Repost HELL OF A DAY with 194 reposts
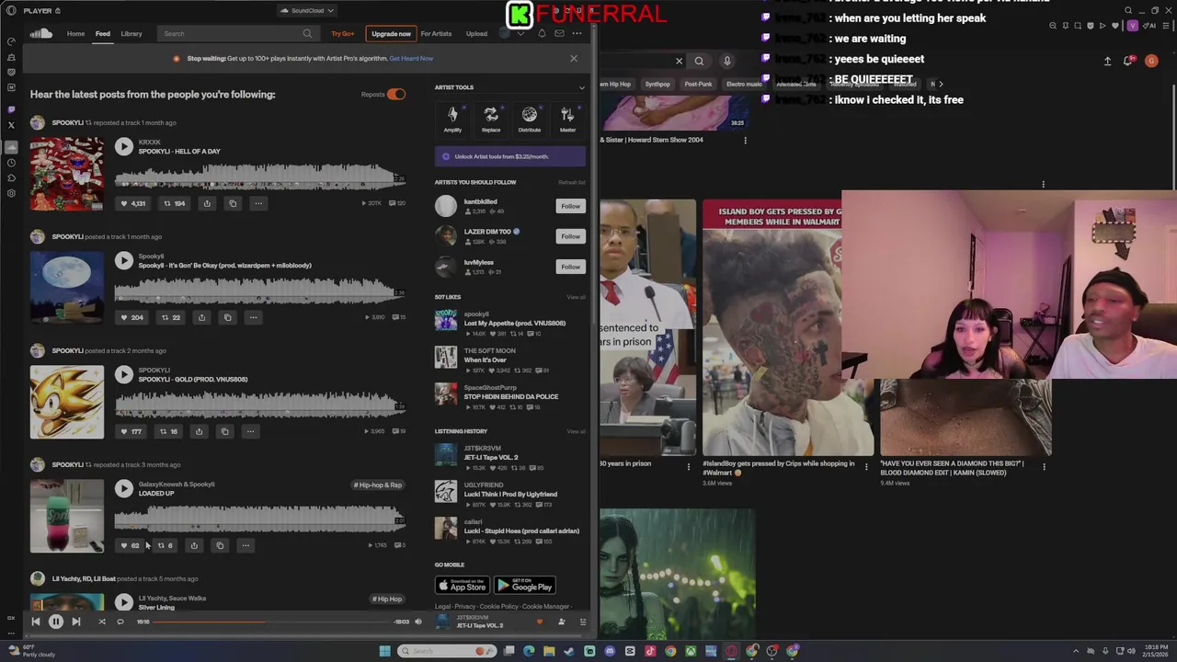 coord(175,203)
